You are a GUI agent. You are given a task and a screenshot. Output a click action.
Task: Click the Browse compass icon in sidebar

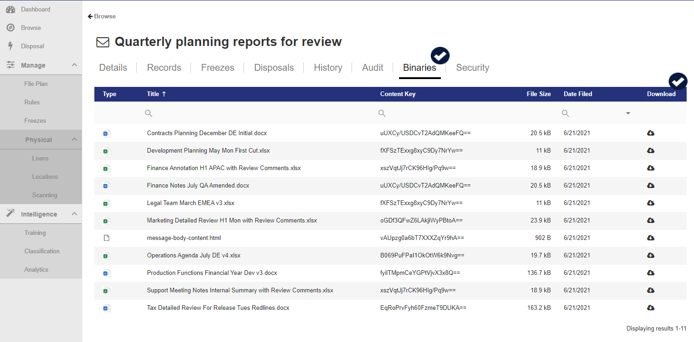(x=11, y=28)
